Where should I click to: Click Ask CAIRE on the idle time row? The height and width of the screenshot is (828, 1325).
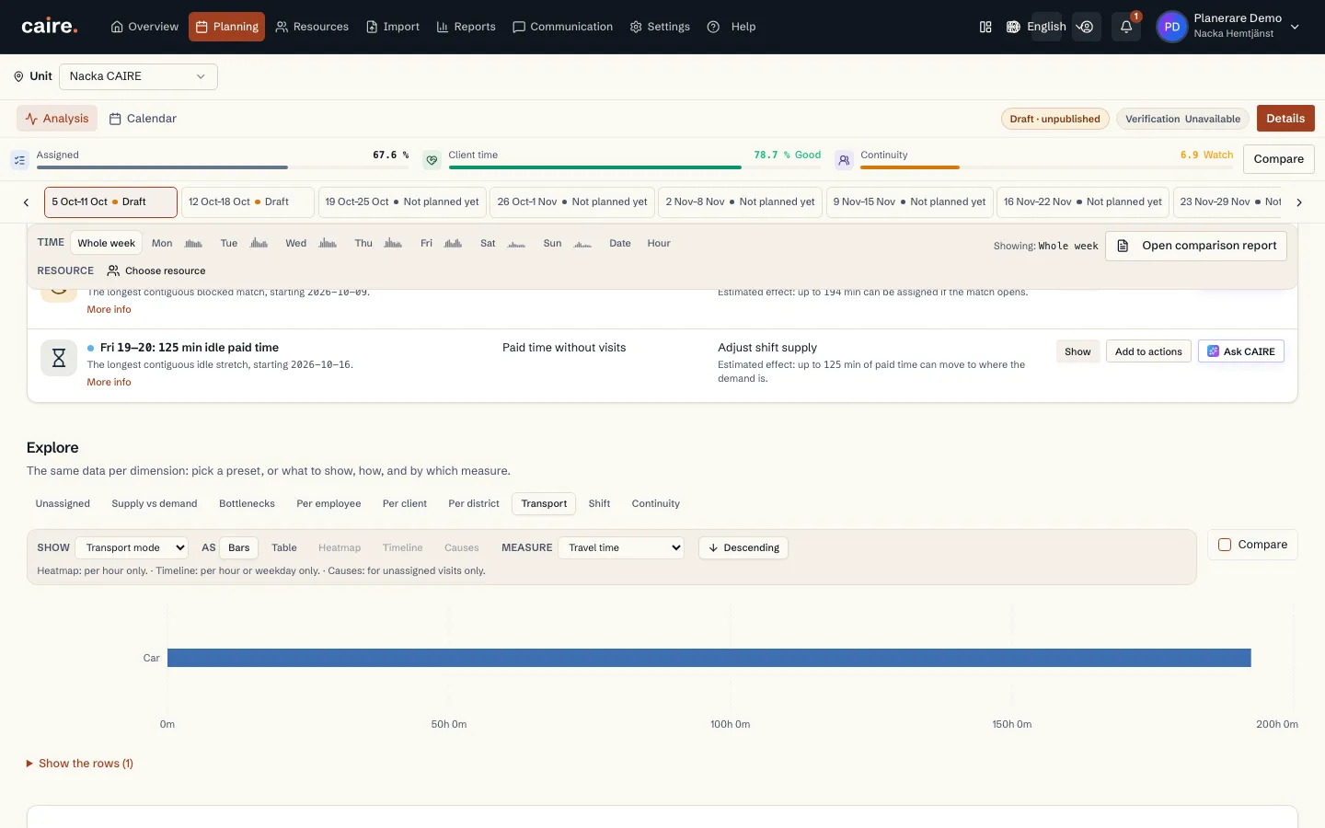[x=1241, y=351]
